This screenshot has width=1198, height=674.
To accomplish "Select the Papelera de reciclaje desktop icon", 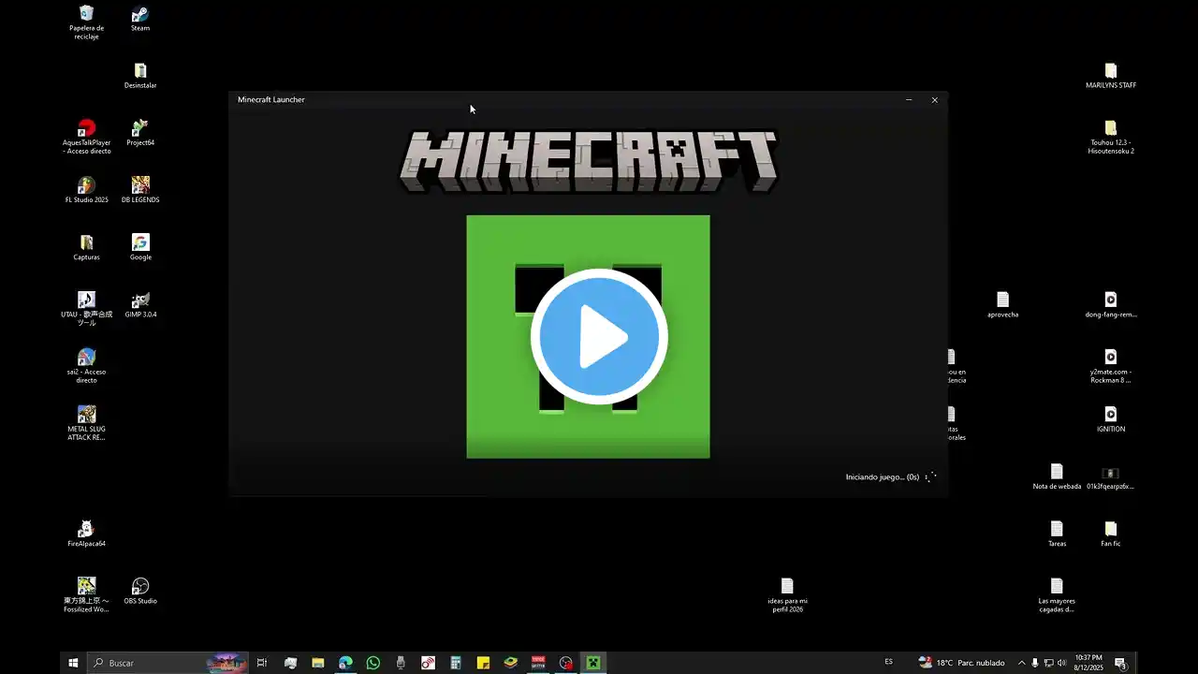I will (86, 21).
